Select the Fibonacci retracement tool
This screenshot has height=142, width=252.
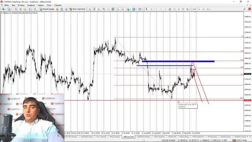click(174, 9)
